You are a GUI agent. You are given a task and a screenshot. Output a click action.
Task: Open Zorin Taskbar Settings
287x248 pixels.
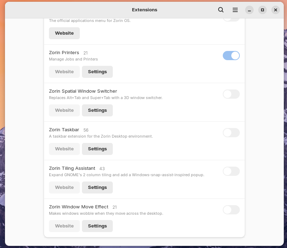point(97,149)
